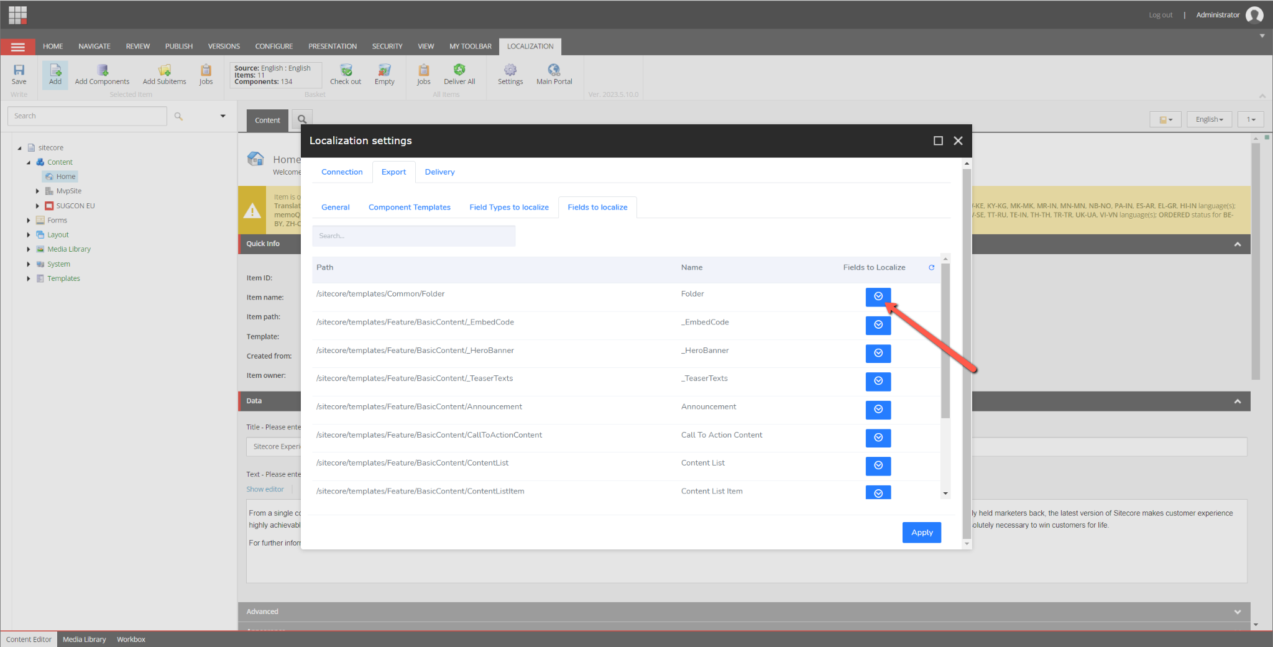Expand the Forms tree node
The image size is (1273, 647).
point(29,221)
